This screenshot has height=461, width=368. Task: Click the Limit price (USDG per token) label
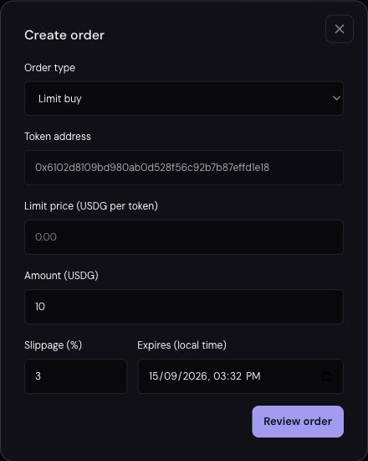coord(91,206)
